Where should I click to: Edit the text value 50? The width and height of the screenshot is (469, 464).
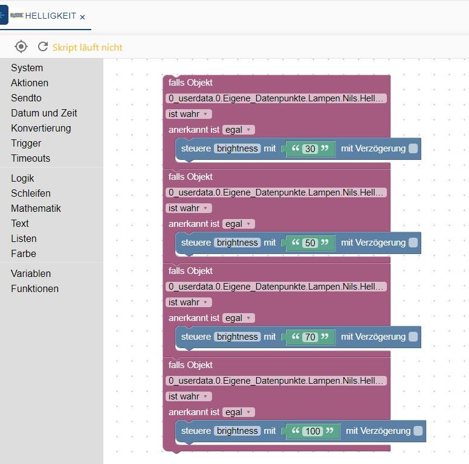pyautogui.click(x=310, y=243)
